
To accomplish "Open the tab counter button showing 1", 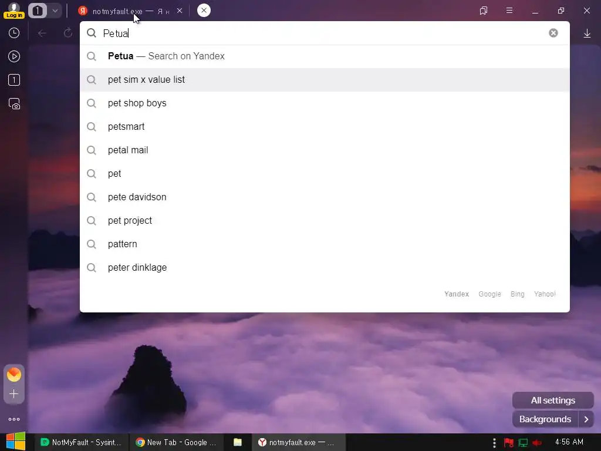I will [38, 11].
